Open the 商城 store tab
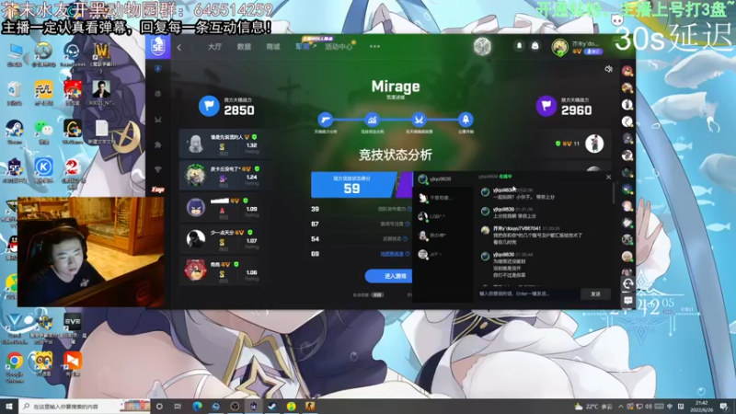Image resolution: width=736 pixels, height=414 pixels. (272, 47)
